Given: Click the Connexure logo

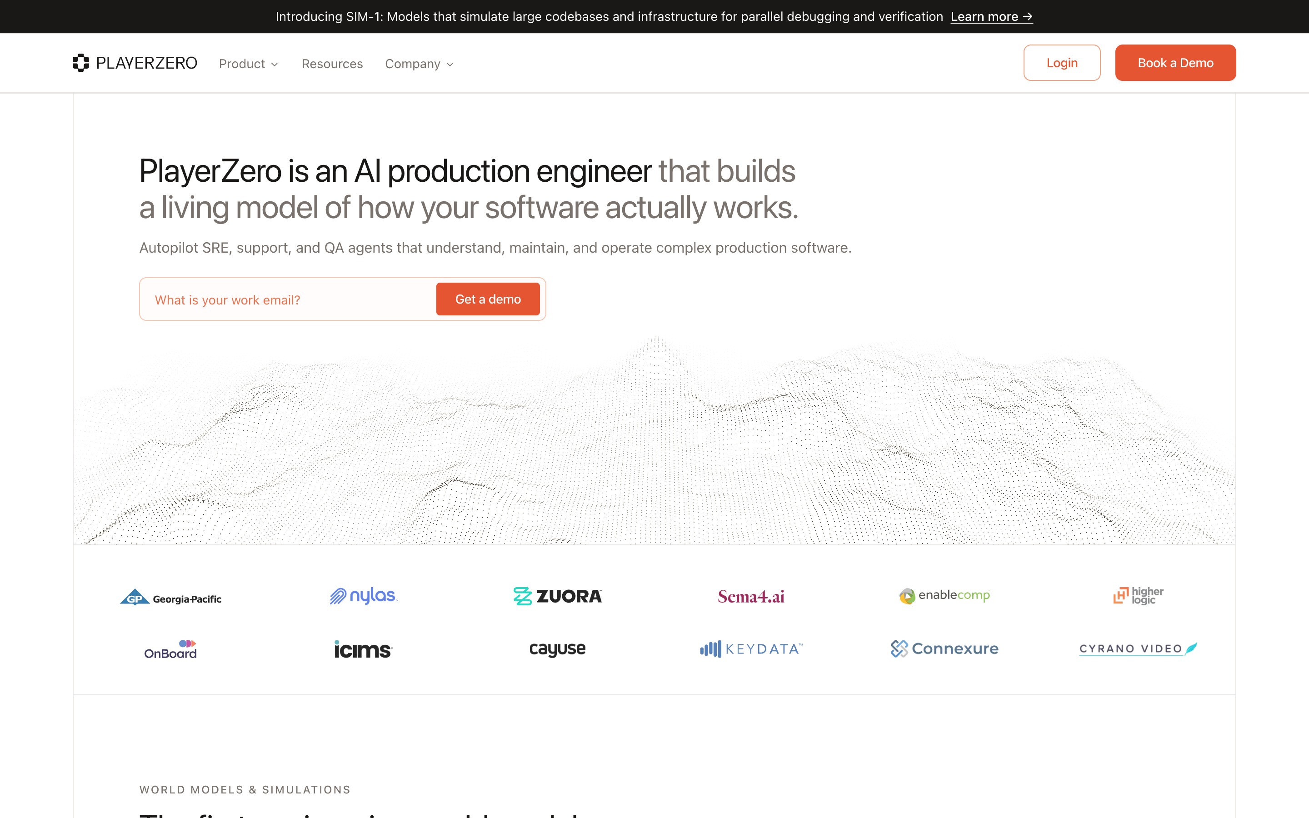Looking at the screenshot, I should 944,648.
